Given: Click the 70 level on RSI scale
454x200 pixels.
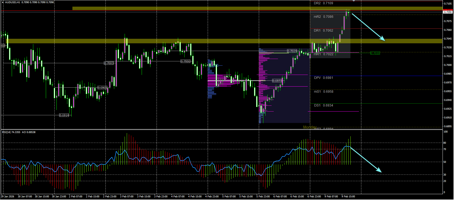Looking at the screenshot, I should pos(445,149).
